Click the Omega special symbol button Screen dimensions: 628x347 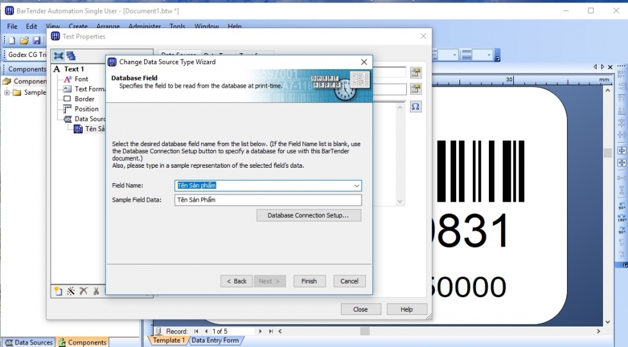416,106
